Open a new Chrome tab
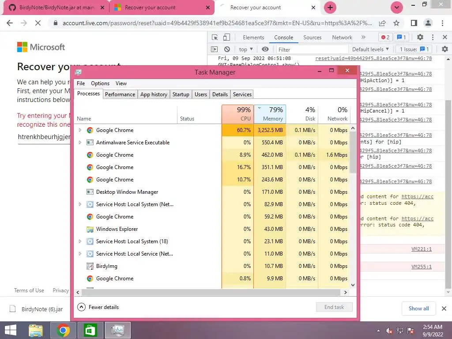 330,8
